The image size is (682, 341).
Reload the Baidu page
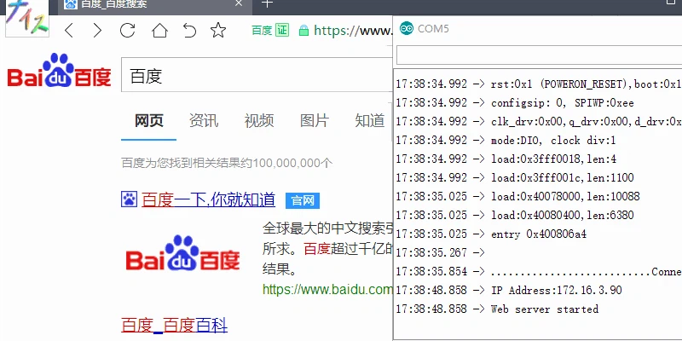click(127, 30)
